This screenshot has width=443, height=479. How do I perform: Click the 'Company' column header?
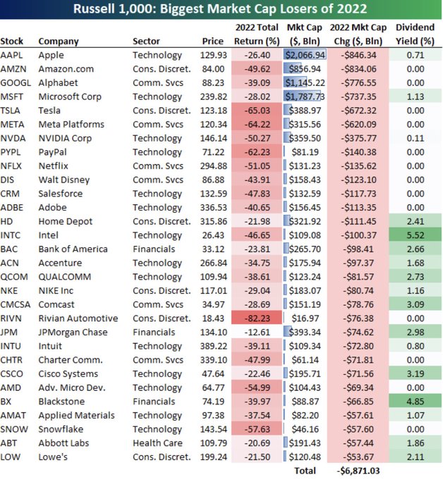tap(59, 41)
